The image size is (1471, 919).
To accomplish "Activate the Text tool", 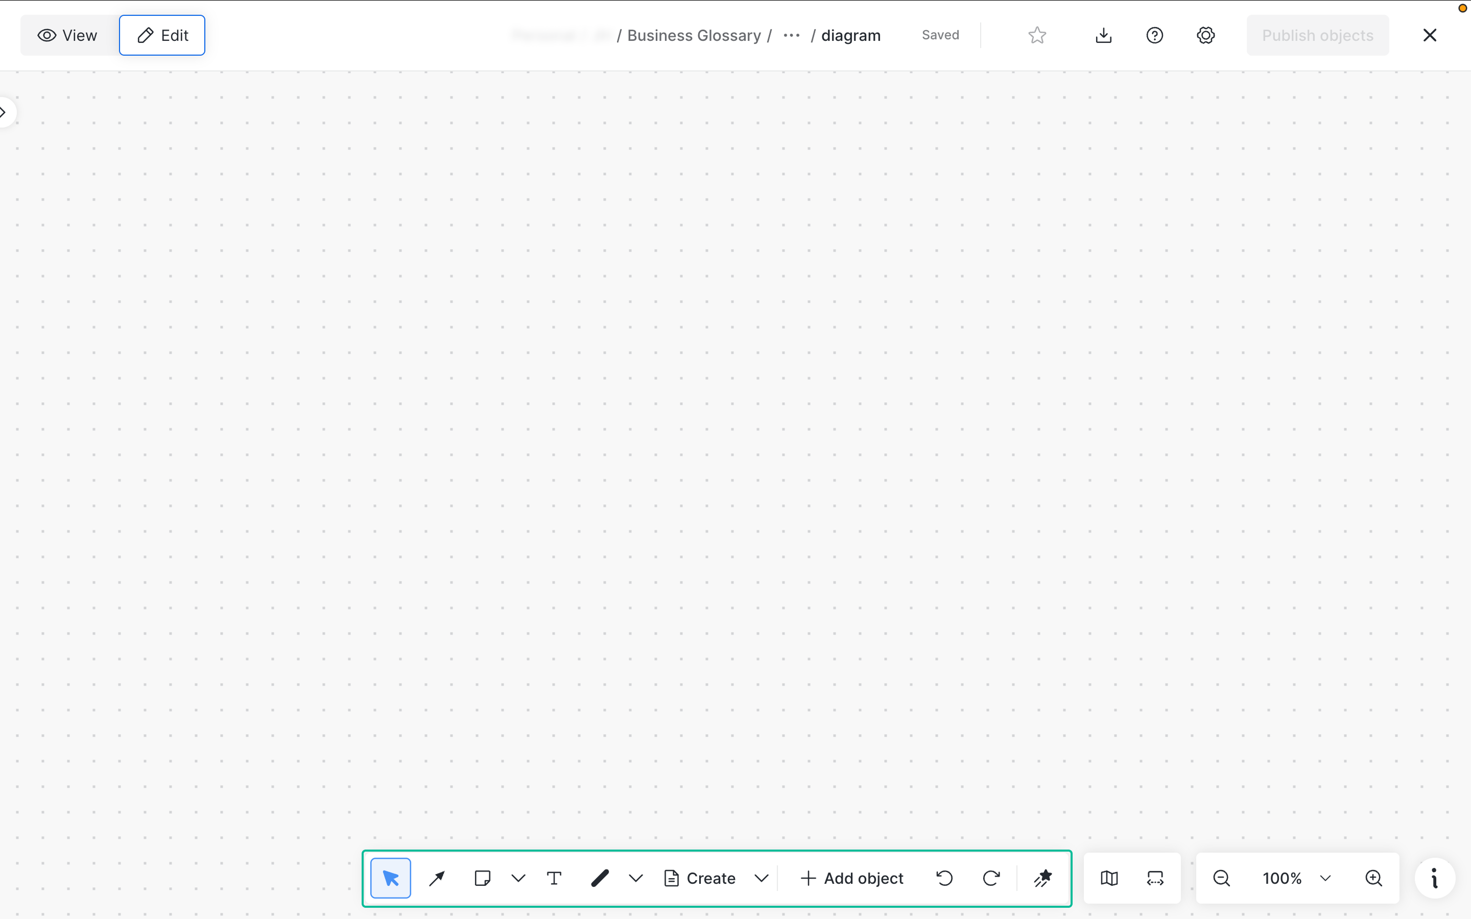I will click(x=554, y=878).
